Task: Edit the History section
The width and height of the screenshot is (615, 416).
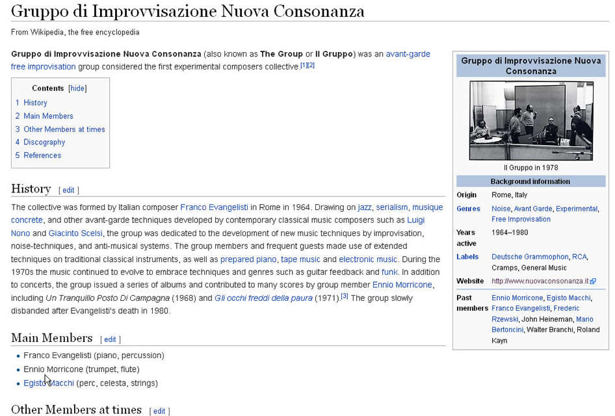Action: (x=69, y=190)
